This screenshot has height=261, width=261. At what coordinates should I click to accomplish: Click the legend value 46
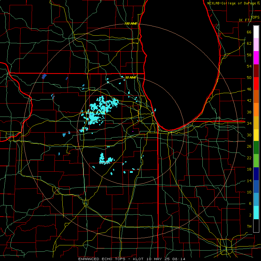pyautogui.click(x=249, y=89)
